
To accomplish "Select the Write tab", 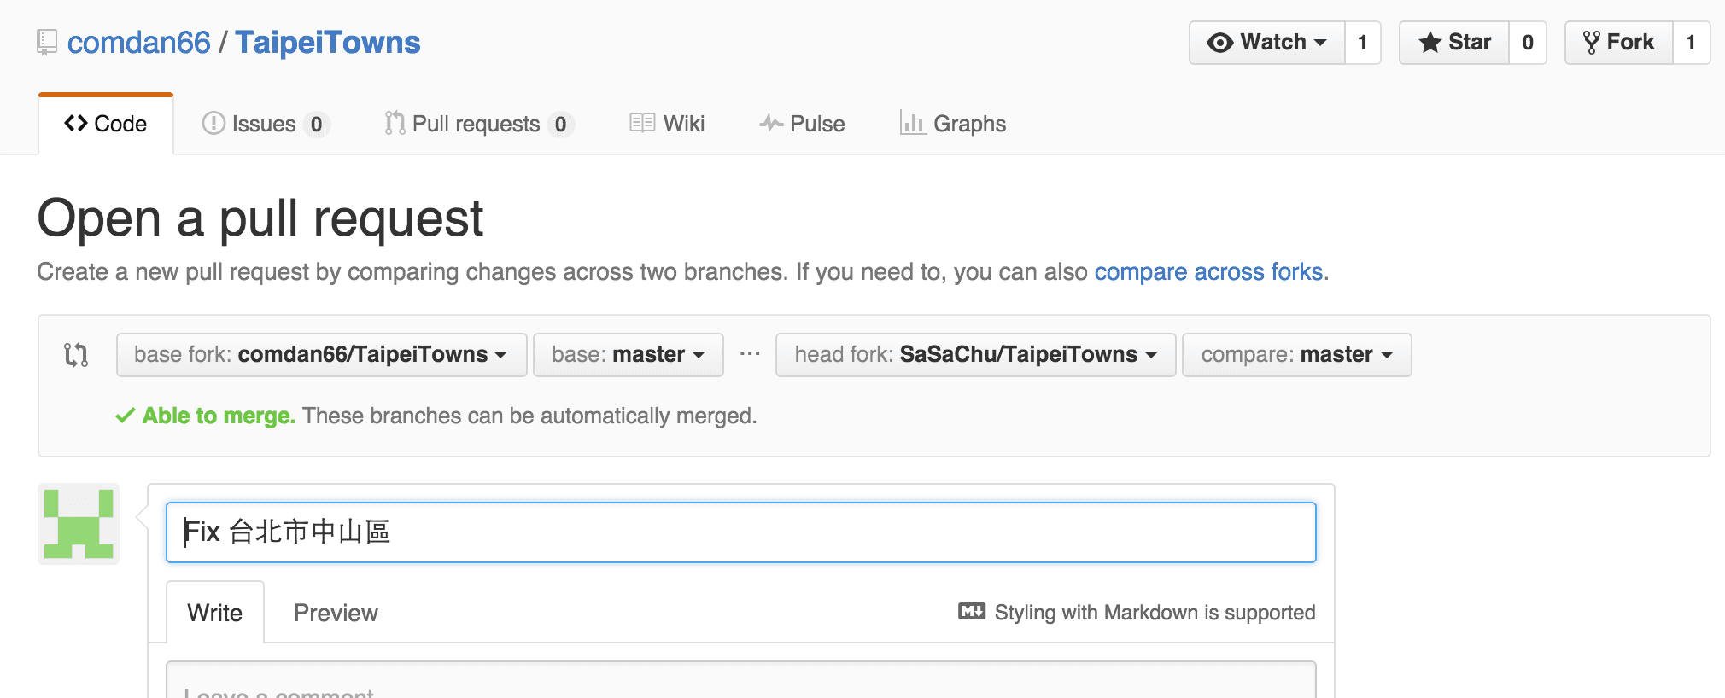I will (x=215, y=613).
